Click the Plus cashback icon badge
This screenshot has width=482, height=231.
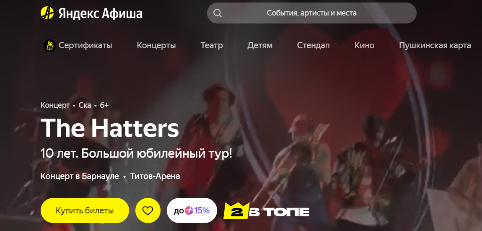189,211
